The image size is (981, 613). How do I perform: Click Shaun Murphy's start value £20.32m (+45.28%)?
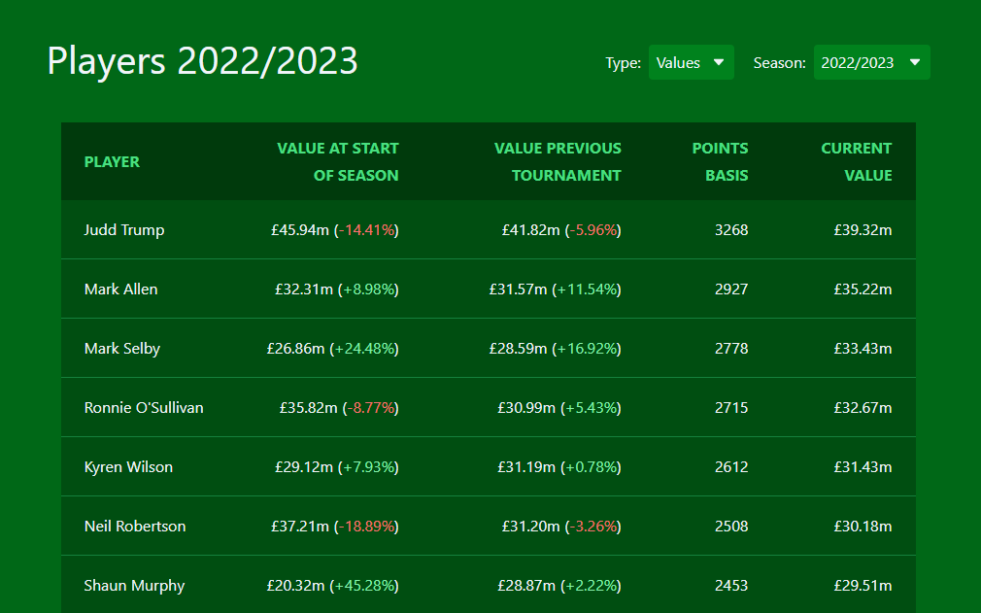coord(333,586)
